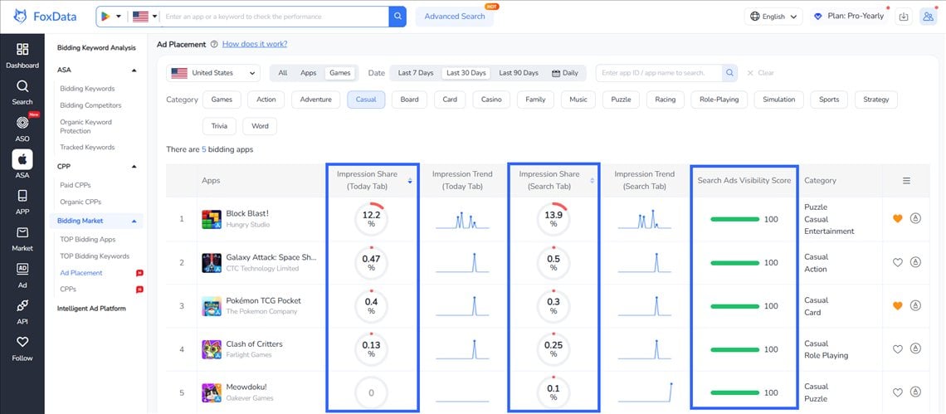The width and height of the screenshot is (946, 414).
Task: Favorite Meowdoku! with heart
Action: click(898, 392)
